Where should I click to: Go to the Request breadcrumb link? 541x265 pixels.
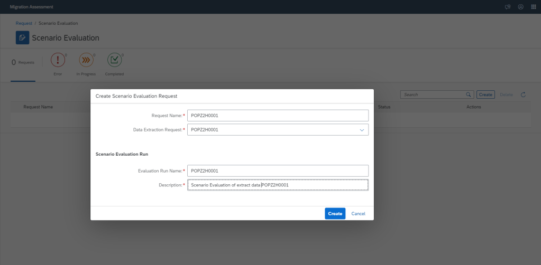[23, 23]
